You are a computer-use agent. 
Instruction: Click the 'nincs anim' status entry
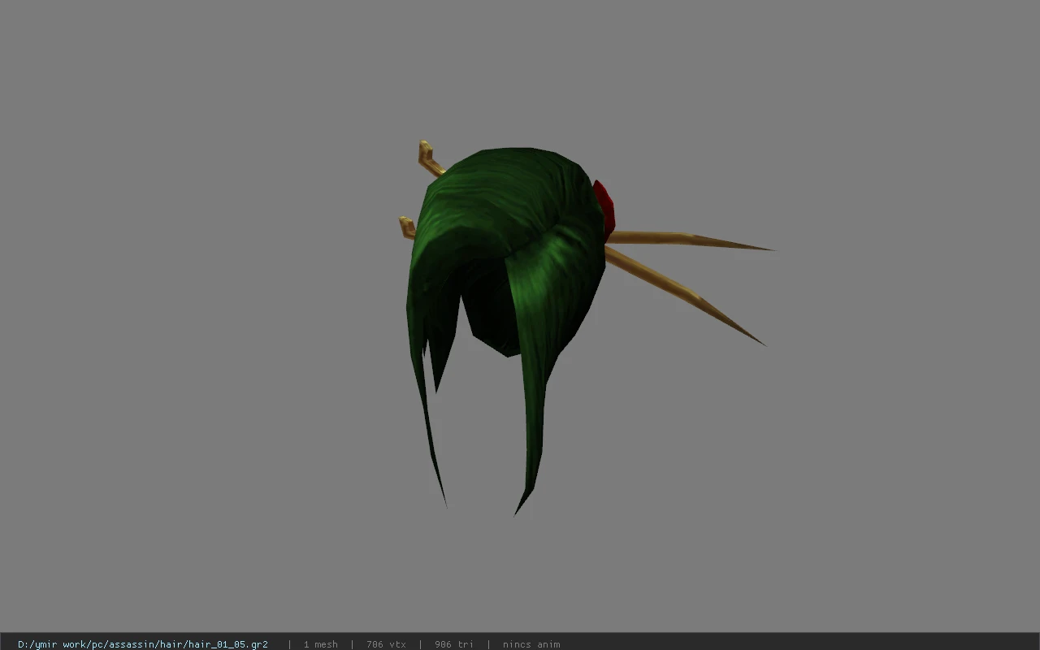pos(531,644)
